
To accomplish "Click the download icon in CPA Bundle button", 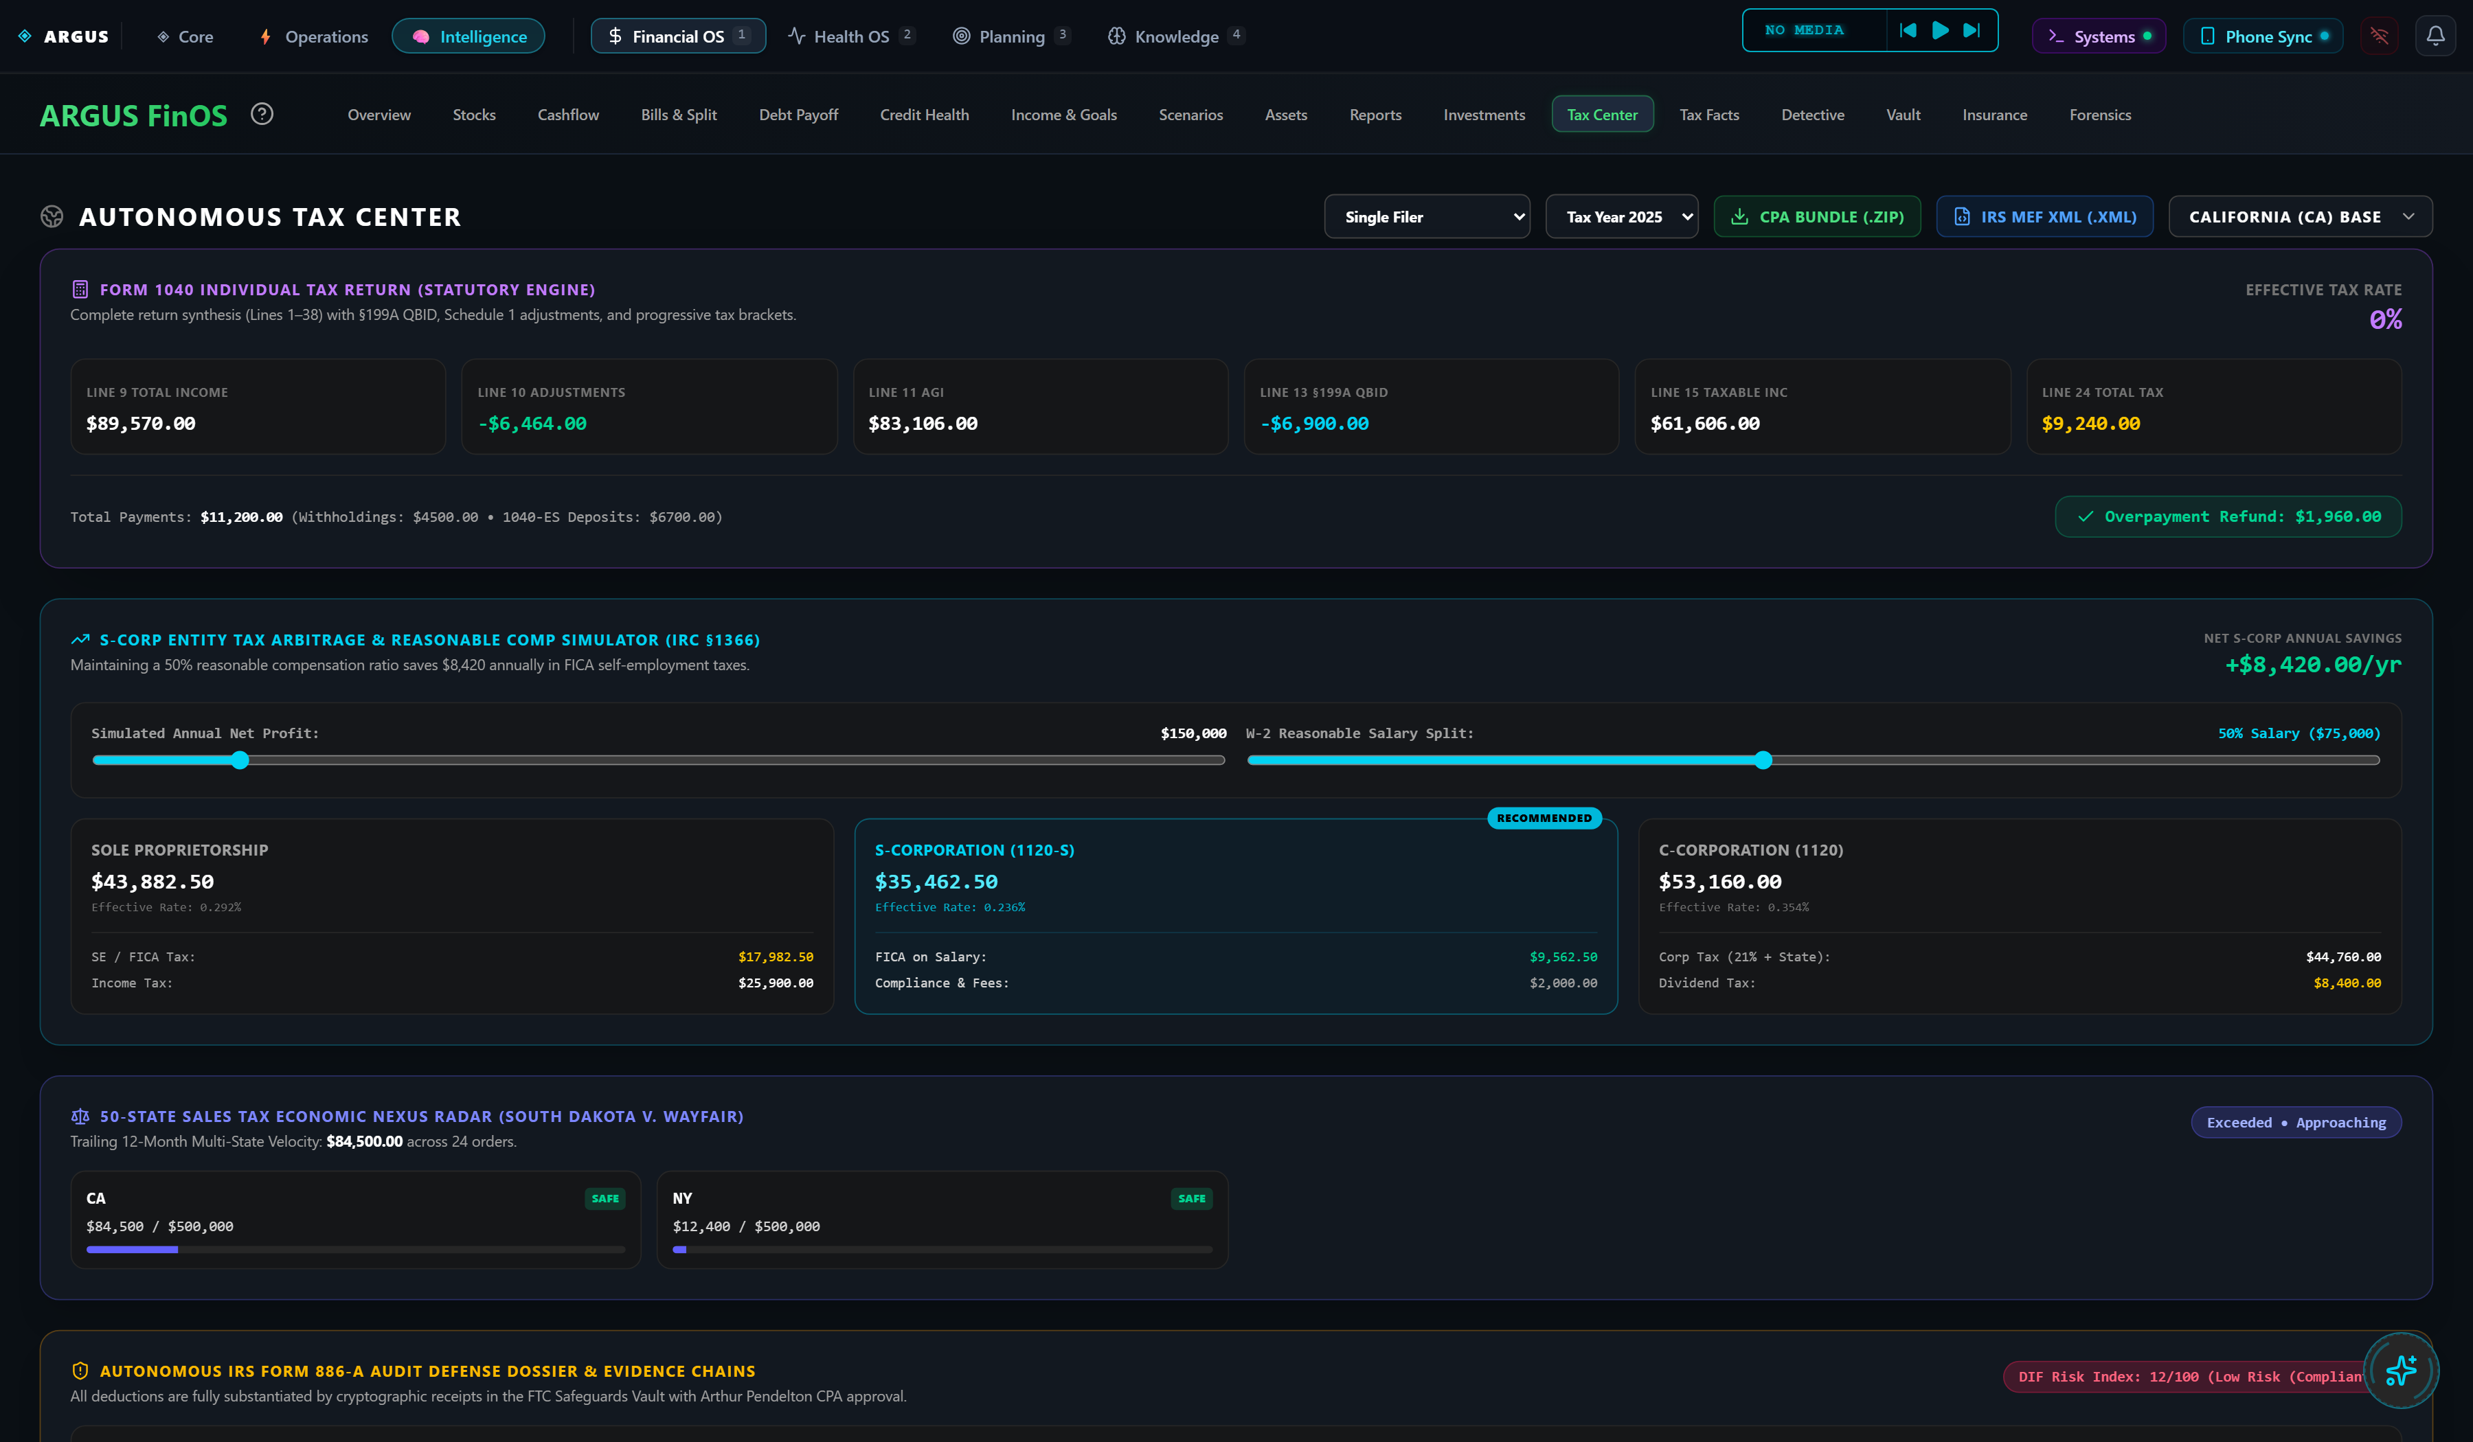I will (x=1739, y=217).
